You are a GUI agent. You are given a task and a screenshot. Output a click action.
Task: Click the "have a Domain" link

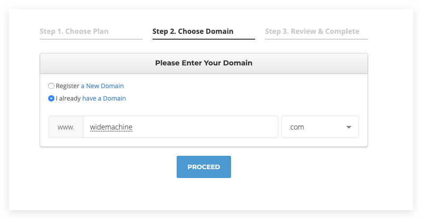[104, 98]
